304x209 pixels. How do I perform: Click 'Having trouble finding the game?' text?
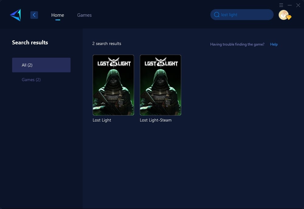pos(237,44)
